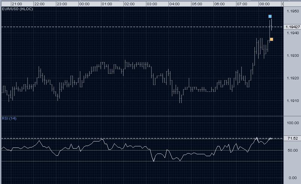Image resolution: width=301 pixels, height=184 pixels.
Task: Click the 05:00 time axis label
Action: tap(197, 4)
